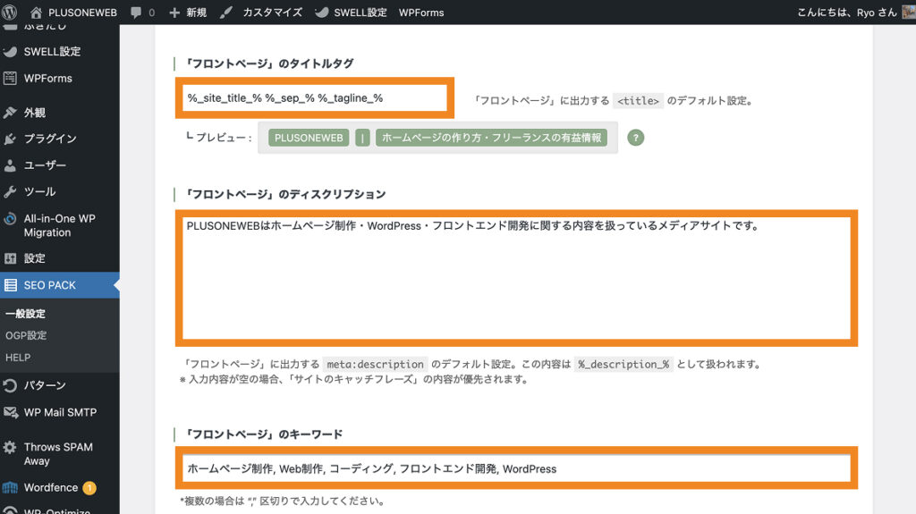Open All-in-One WP Migration menu
The image size is (916, 514).
(59, 225)
